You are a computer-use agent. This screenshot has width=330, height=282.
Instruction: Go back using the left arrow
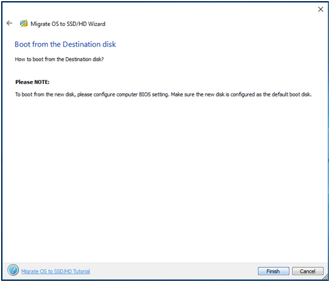(9, 23)
